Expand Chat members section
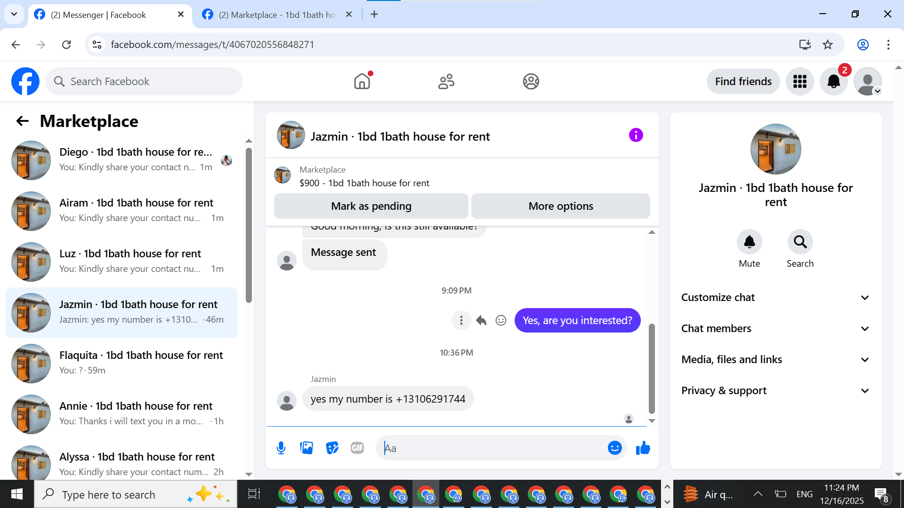Image resolution: width=904 pixels, height=508 pixels. (776, 328)
